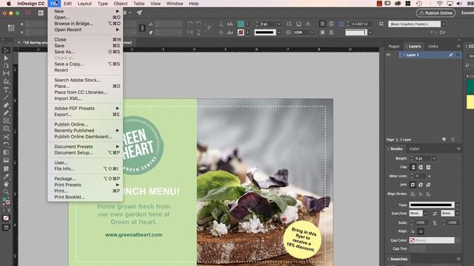Select the Gap tool
Screen dimensions: 474x266
(6, 73)
